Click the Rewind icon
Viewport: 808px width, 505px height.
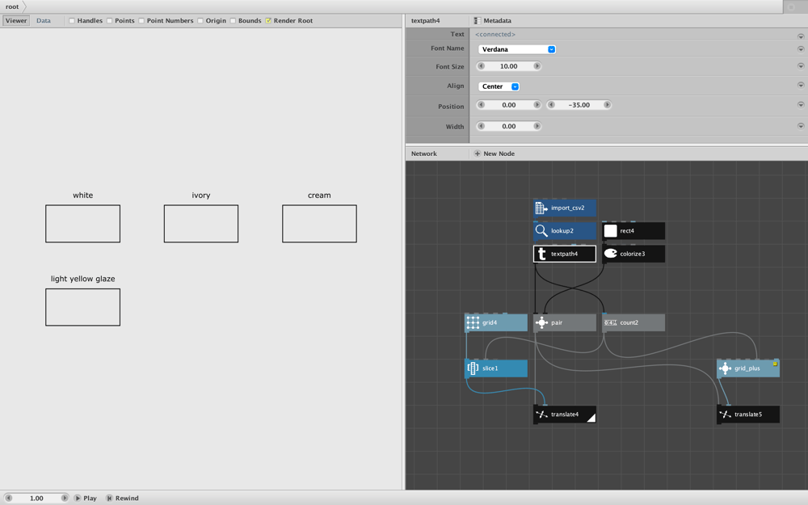pos(109,499)
